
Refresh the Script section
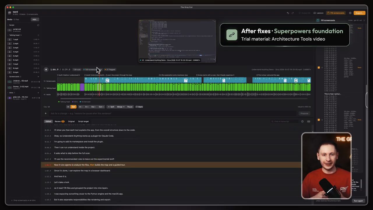pos(38,25)
